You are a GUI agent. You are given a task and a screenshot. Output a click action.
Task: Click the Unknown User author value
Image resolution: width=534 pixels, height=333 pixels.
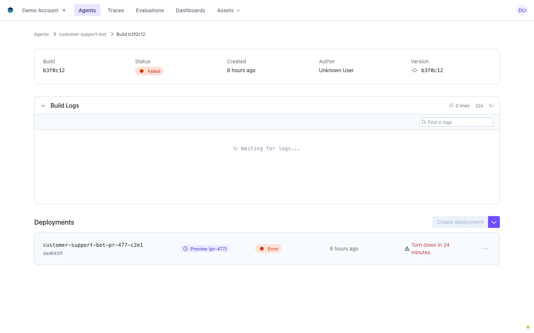coord(336,70)
